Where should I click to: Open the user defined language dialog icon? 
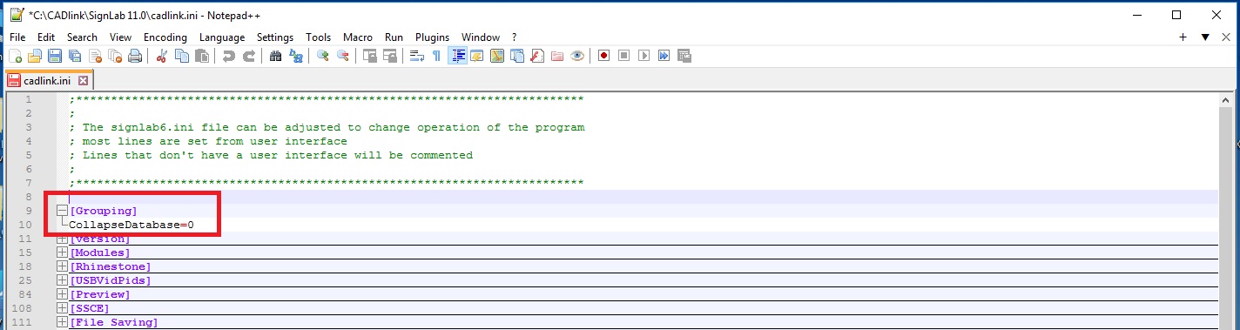(x=476, y=56)
